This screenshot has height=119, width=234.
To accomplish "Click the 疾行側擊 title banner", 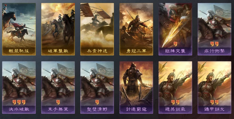I will tap(214, 51).
